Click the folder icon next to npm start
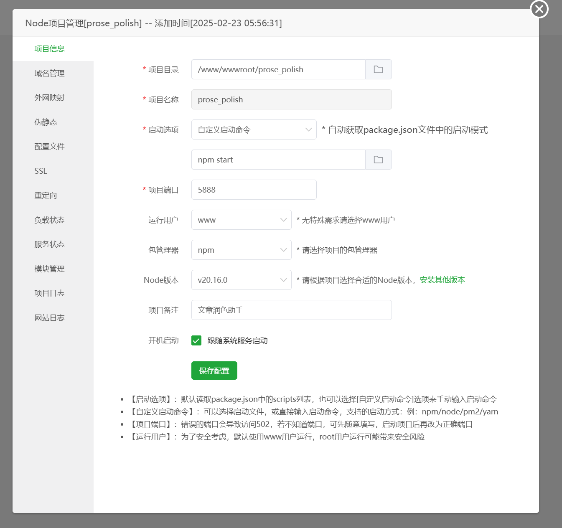562x528 pixels. click(x=378, y=160)
